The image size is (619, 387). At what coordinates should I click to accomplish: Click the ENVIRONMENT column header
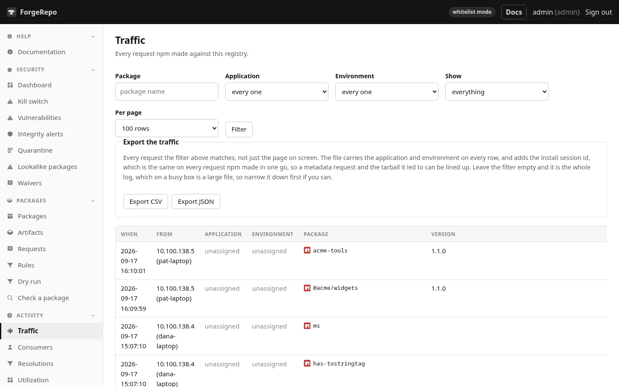point(273,234)
